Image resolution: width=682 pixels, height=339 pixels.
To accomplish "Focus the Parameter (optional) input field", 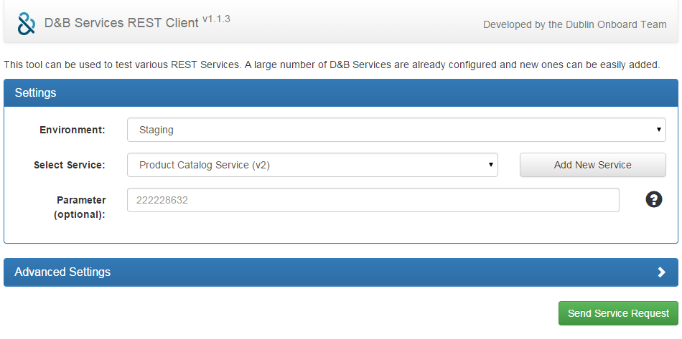I will point(373,200).
